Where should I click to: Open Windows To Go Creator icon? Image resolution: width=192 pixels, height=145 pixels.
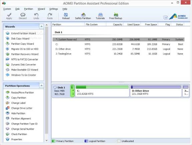(x=8, y=75)
